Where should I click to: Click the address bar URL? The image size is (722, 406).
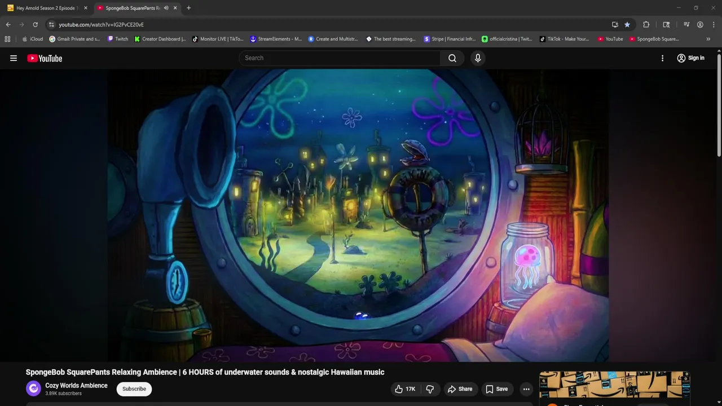tap(102, 25)
